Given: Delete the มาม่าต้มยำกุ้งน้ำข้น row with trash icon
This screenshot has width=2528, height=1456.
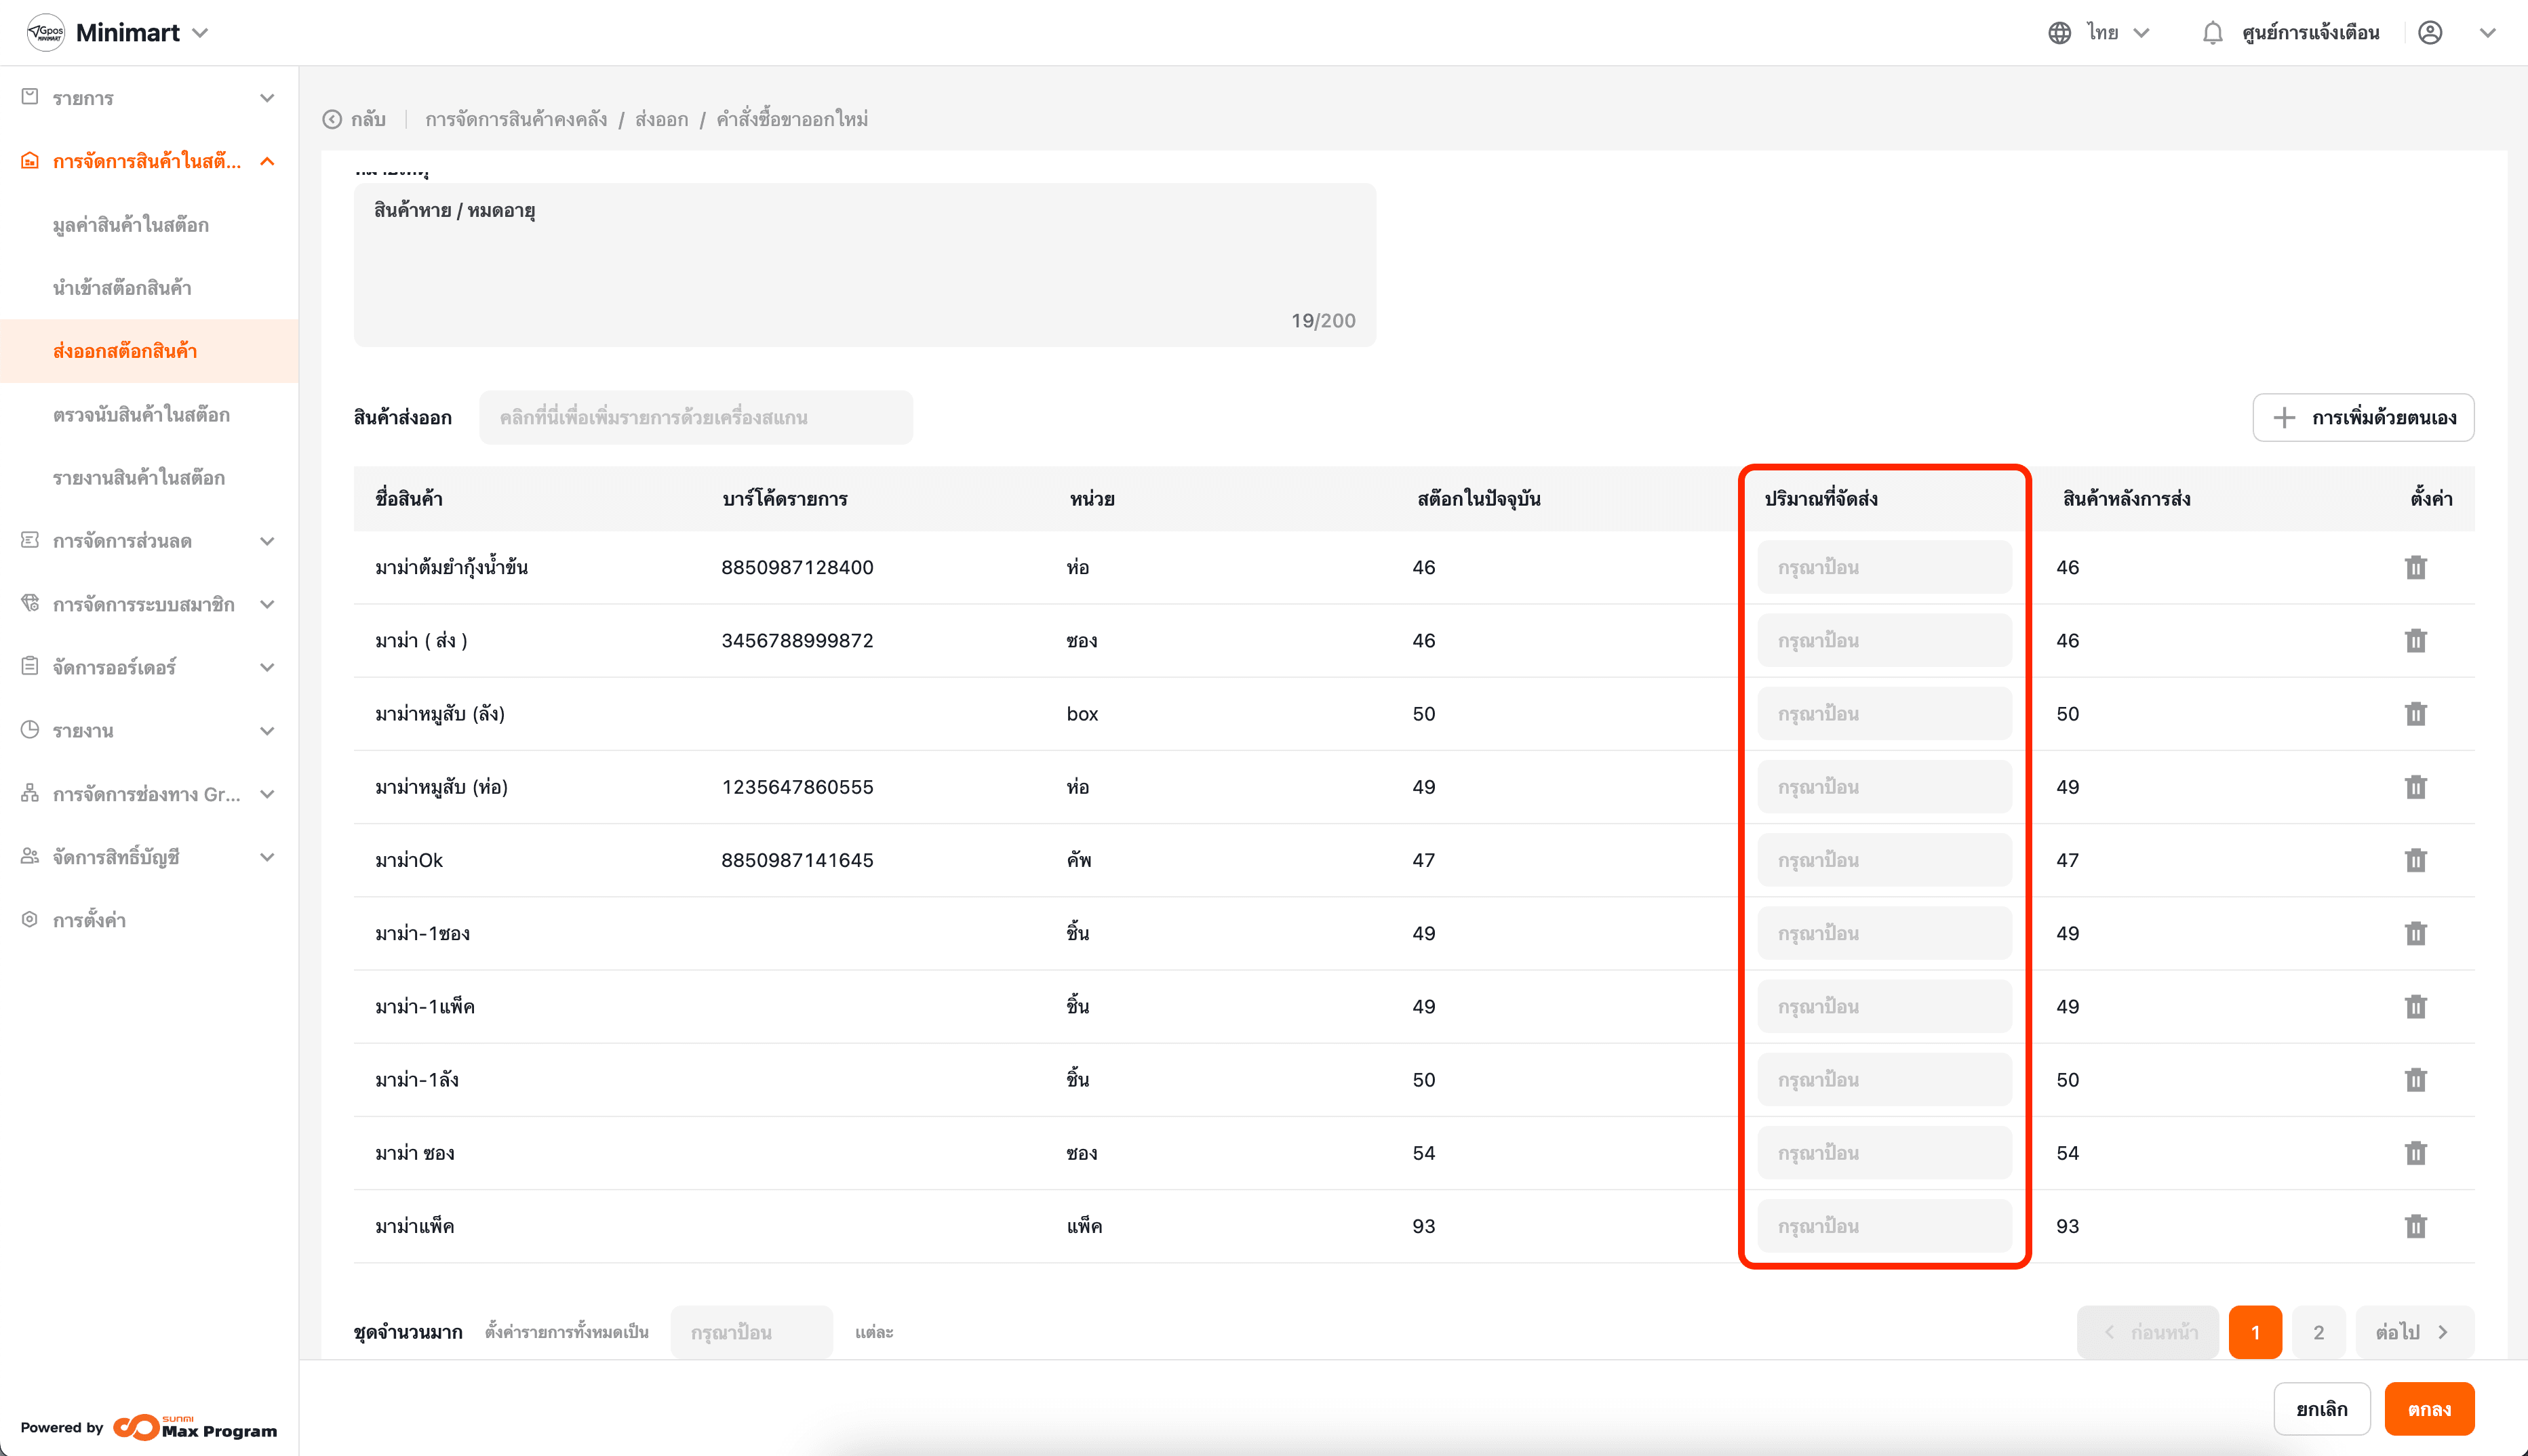Looking at the screenshot, I should click(x=2415, y=568).
